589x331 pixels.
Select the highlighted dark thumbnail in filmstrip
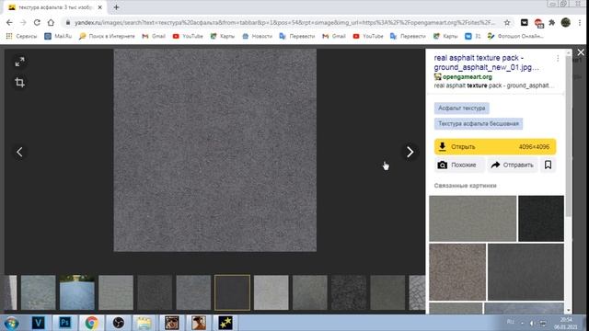pos(232,292)
